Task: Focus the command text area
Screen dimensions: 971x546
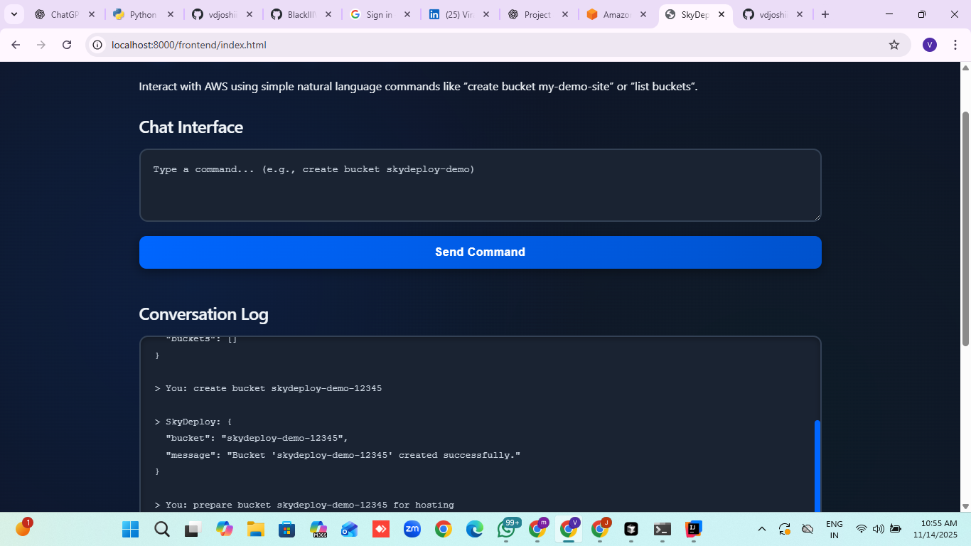Action: coord(480,185)
